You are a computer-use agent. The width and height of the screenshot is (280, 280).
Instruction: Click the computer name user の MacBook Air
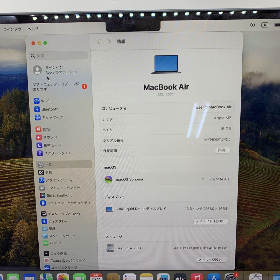(214, 107)
